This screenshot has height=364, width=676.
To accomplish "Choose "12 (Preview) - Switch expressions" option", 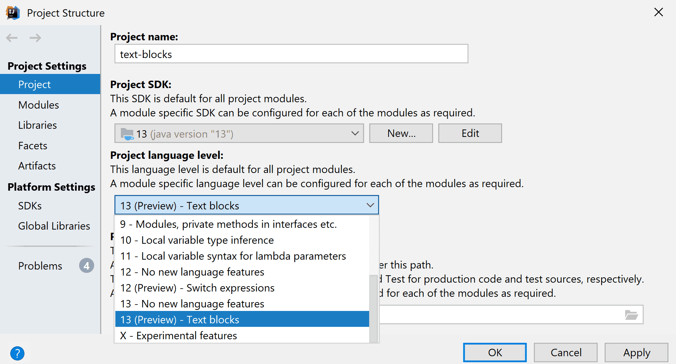I will (x=197, y=288).
